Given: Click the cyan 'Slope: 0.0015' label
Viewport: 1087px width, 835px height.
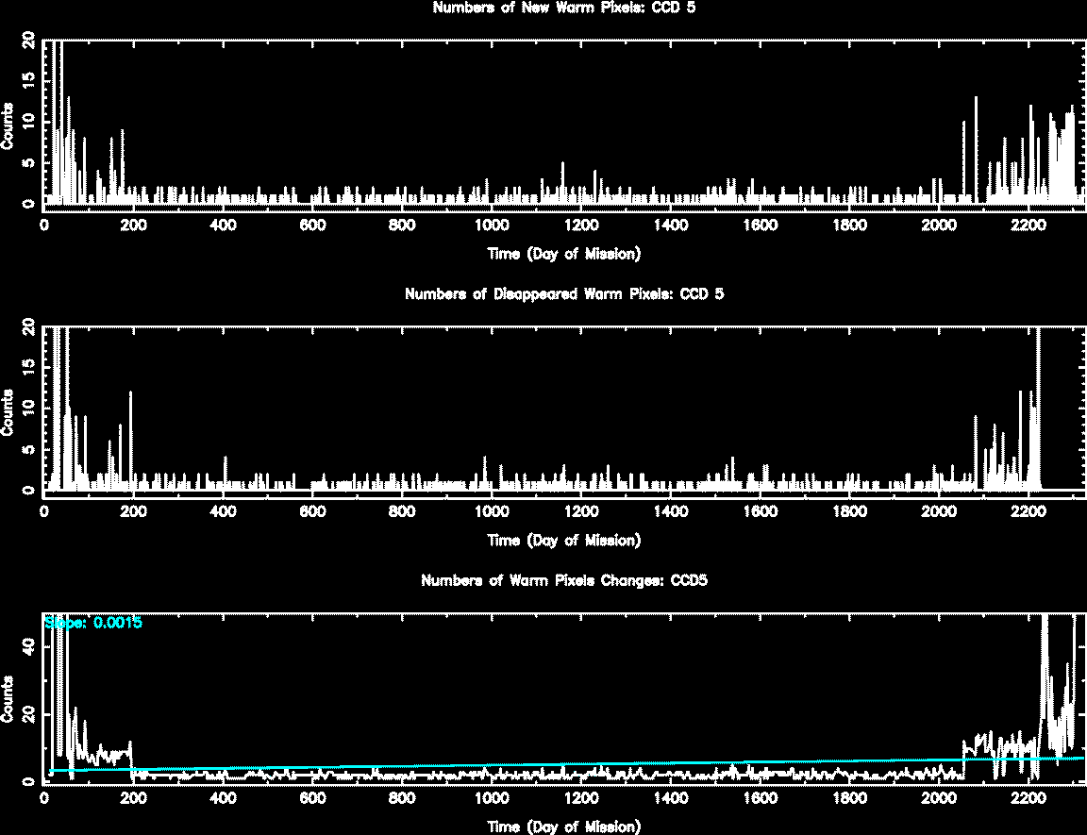Looking at the screenshot, I should [x=93, y=623].
